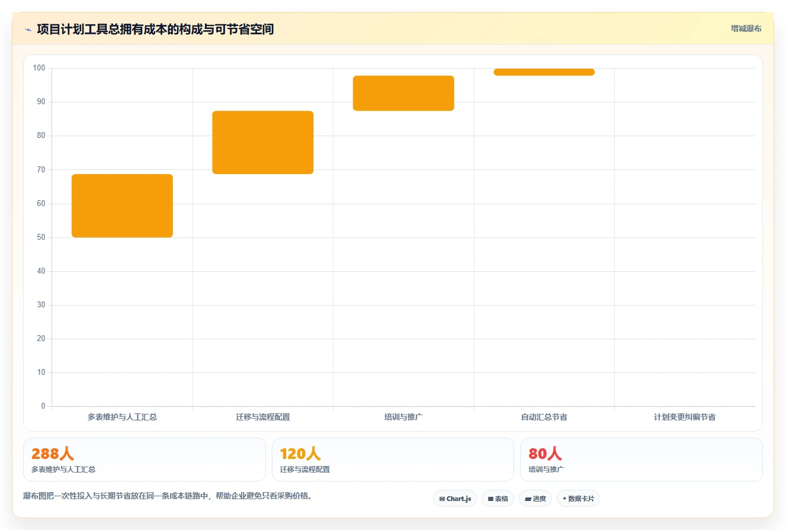The width and height of the screenshot is (786, 530).
Task: Click the 多表维护与人工汇总 waterfall bar
Action: (122, 205)
